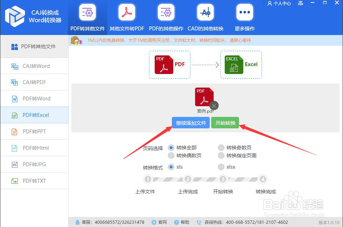Select PDF转PPT in sidebar
This screenshot has width=343, height=227.
coord(34,131)
